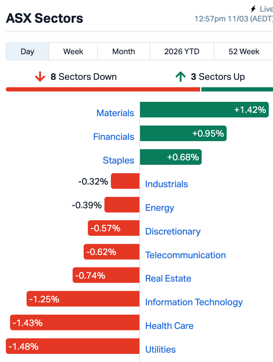This screenshot has height=362, width=273.
Task: Open the Industrials sector link
Action: pyautogui.click(x=166, y=184)
